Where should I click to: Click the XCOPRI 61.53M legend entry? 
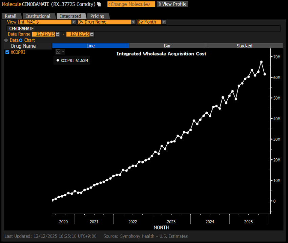tap(72, 60)
